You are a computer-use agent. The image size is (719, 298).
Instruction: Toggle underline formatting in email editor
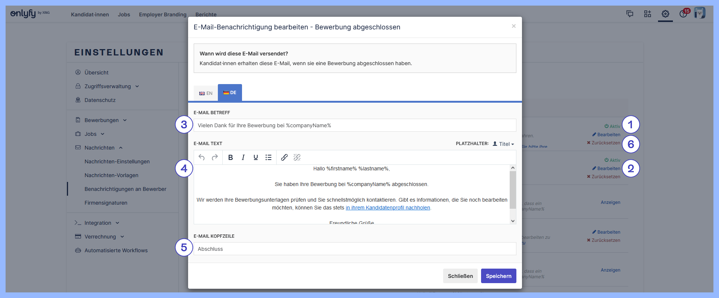[x=256, y=157]
